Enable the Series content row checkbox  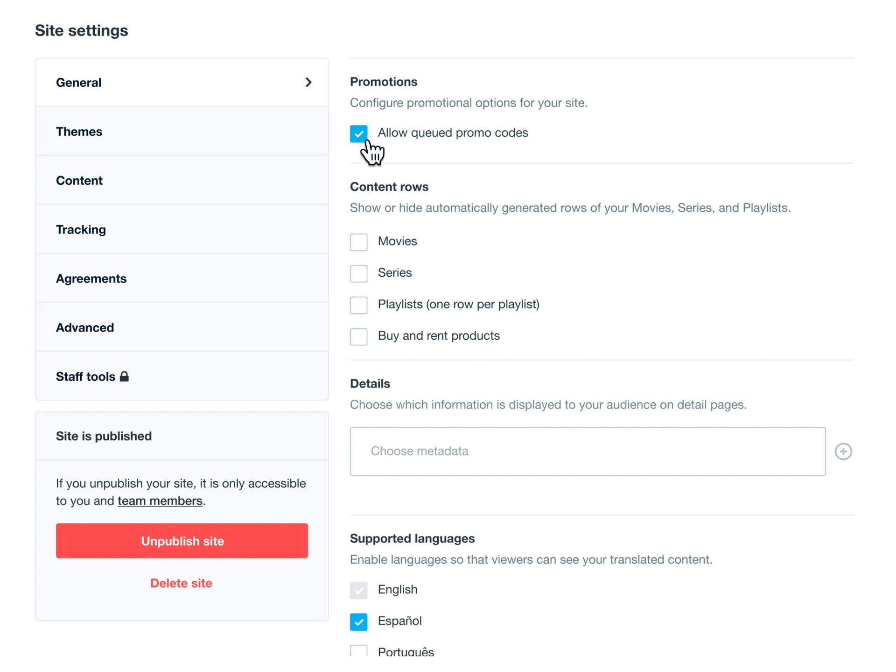point(358,273)
